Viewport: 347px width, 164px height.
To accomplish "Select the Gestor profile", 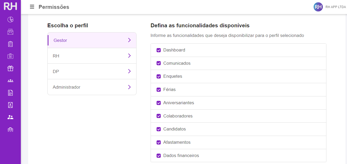I will point(60,40).
